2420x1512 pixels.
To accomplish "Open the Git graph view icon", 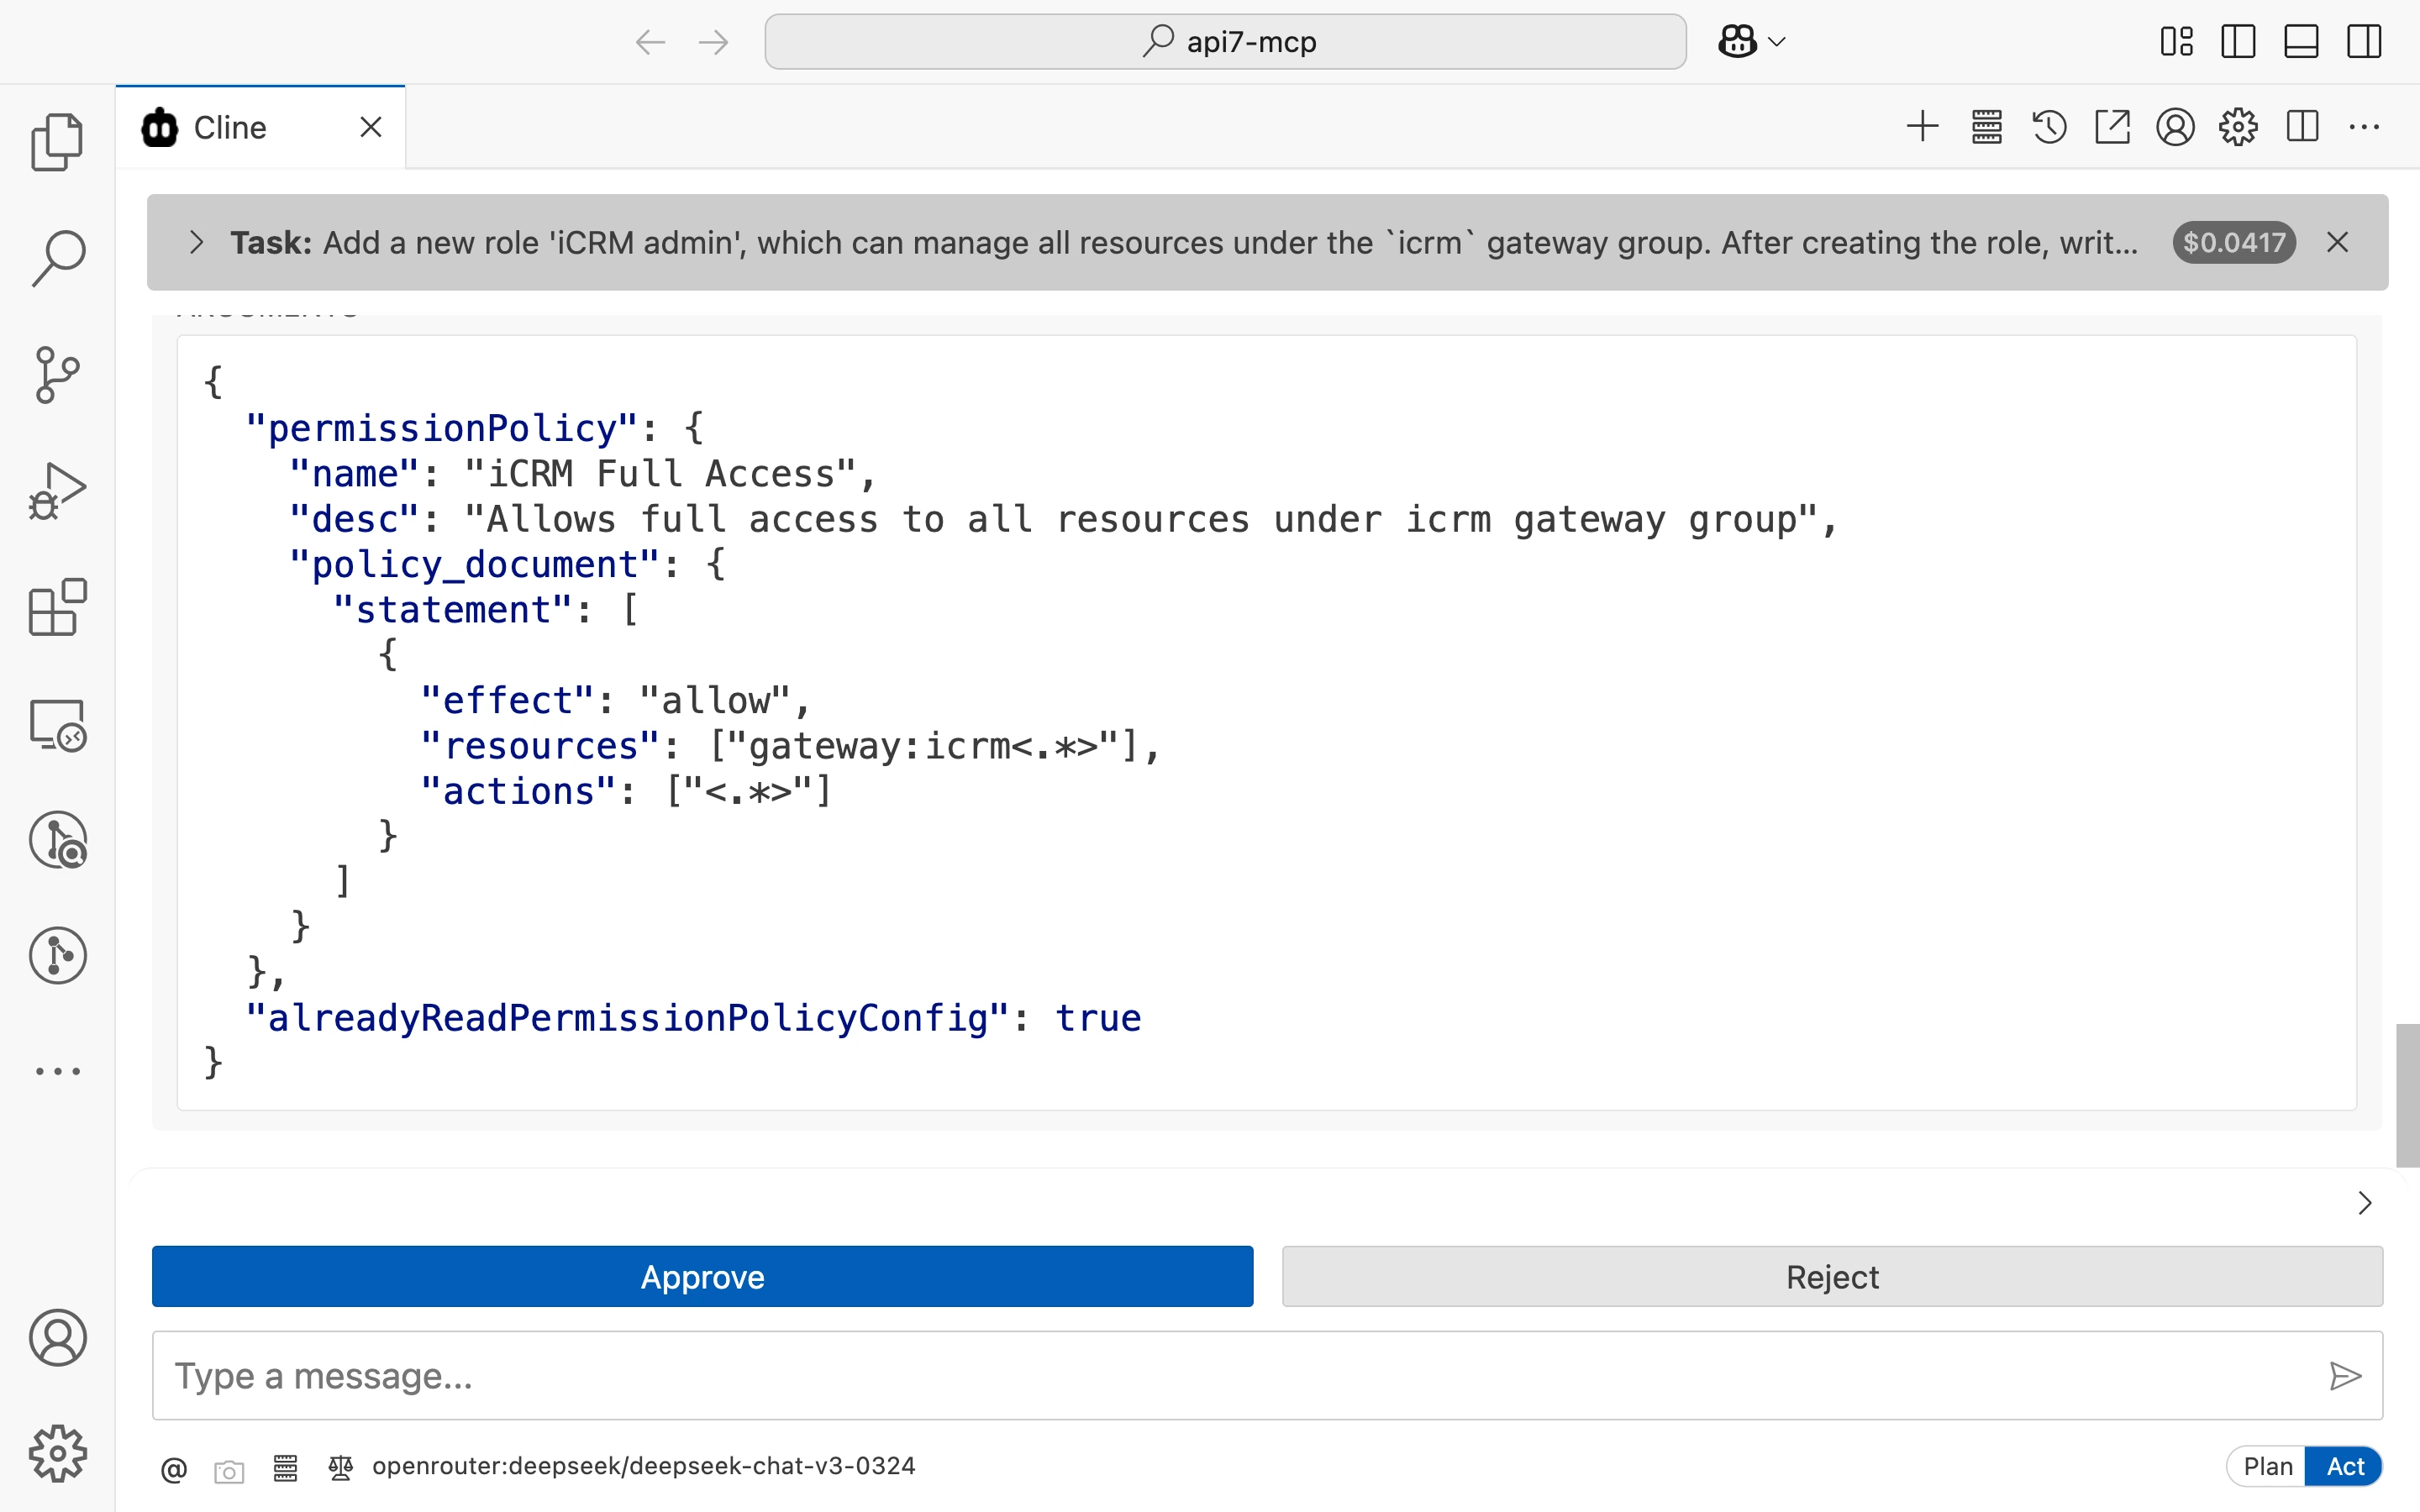I will click(x=57, y=956).
